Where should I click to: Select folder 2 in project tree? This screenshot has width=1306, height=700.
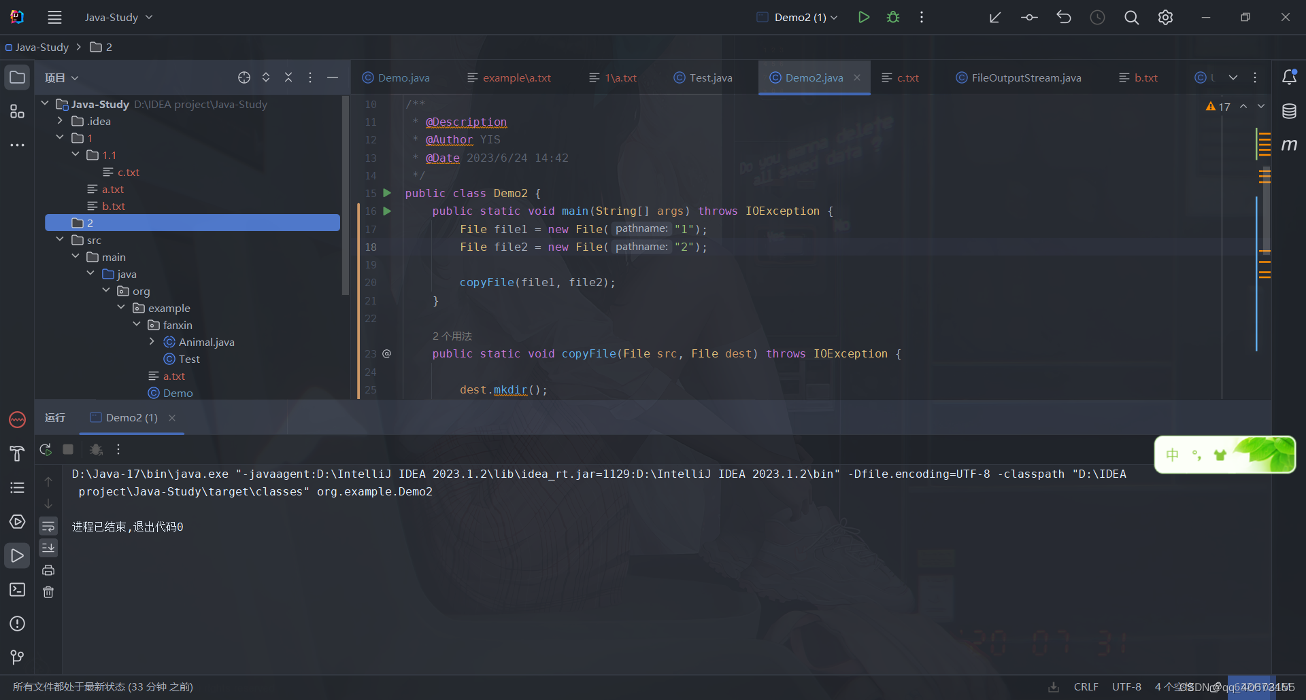(x=192, y=223)
